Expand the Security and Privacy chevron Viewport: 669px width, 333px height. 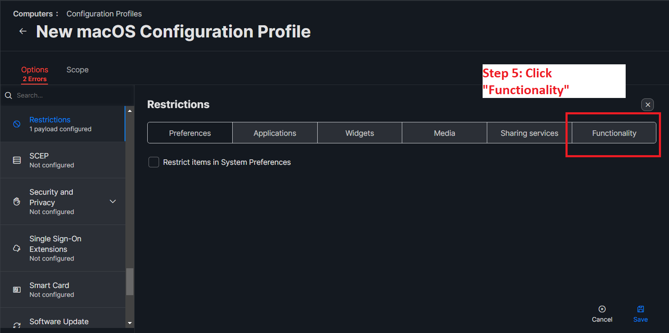click(x=113, y=201)
